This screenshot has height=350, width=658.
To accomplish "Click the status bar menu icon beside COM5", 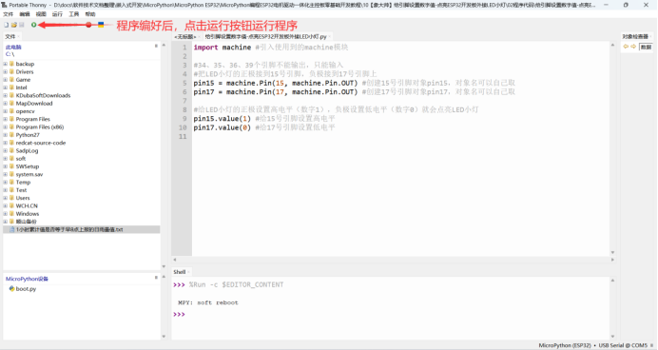I will [651, 345].
